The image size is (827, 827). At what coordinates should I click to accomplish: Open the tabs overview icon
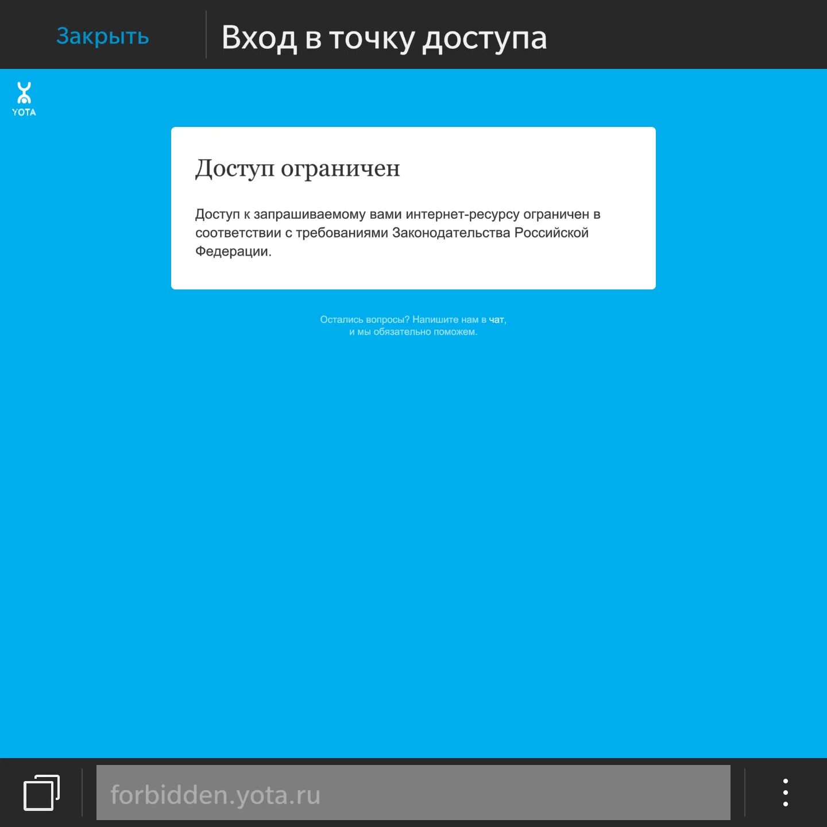pyautogui.click(x=41, y=793)
